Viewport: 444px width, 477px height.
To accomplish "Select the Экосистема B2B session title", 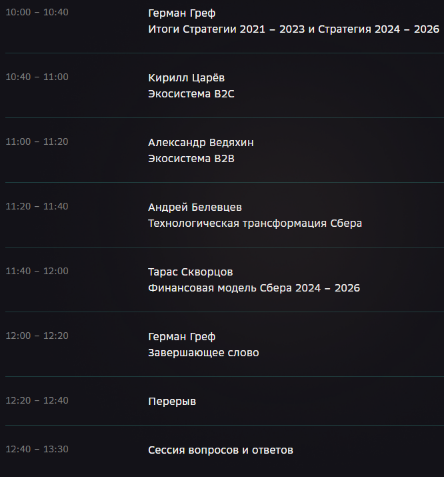I will [191, 159].
